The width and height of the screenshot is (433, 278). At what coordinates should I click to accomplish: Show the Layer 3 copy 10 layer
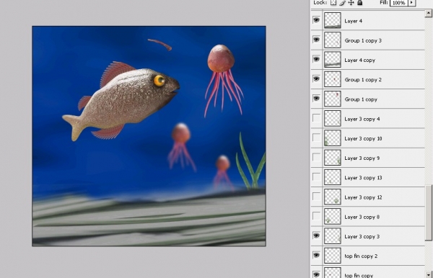(316, 138)
